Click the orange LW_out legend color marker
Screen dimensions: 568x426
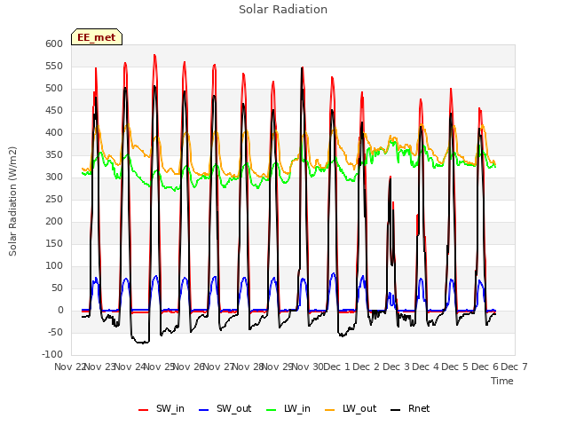(x=330, y=410)
